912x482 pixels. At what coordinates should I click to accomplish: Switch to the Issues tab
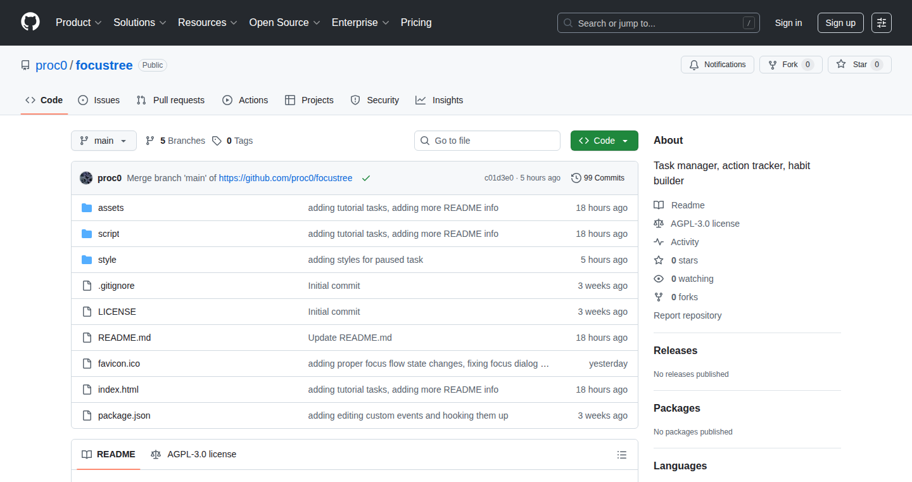click(x=99, y=100)
